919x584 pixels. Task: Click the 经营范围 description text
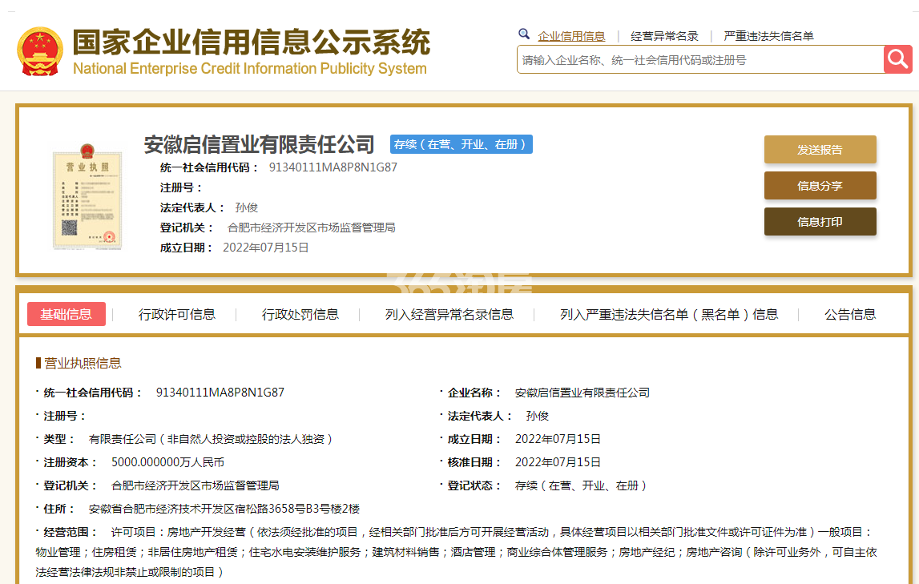coord(457,552)
